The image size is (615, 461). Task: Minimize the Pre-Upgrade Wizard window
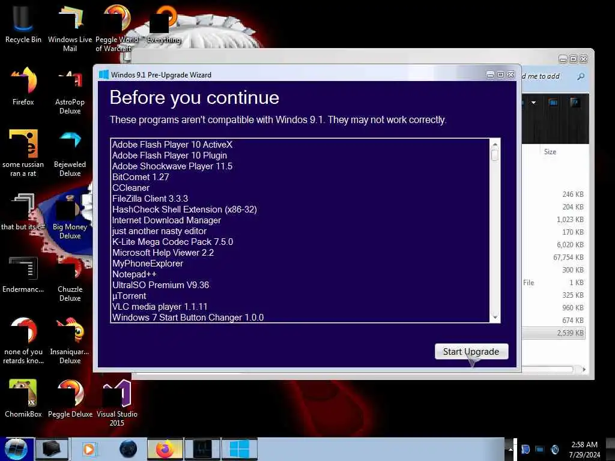coord(490,74)
